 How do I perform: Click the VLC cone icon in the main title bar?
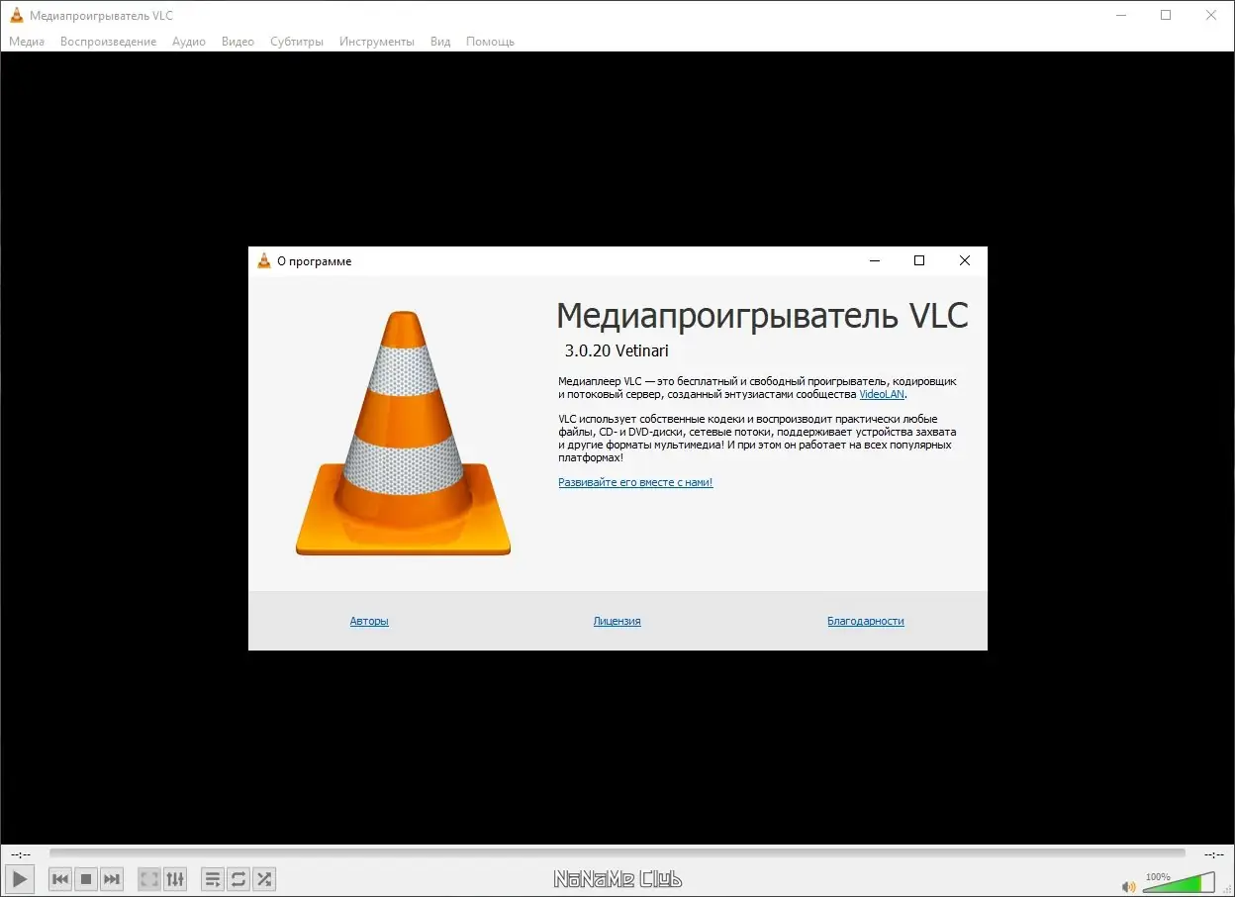17,16
